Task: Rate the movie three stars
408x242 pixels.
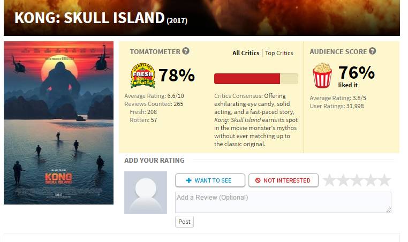Action: (357, 180)
